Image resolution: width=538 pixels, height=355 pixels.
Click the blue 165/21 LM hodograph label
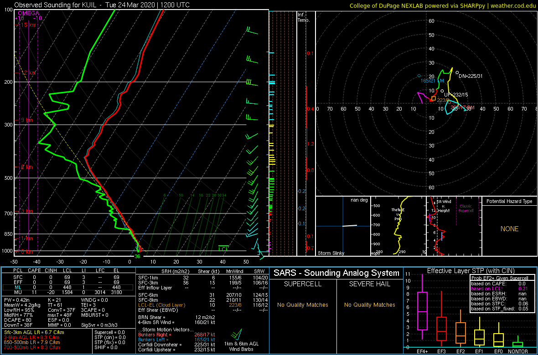pyautogui.click(x=433, y=81)
